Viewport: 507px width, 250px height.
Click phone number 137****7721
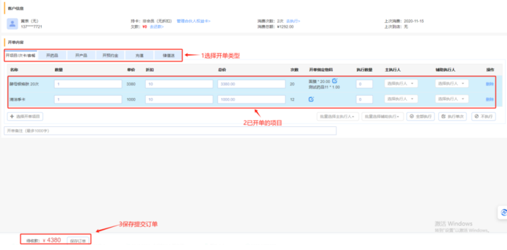(31, 27)
